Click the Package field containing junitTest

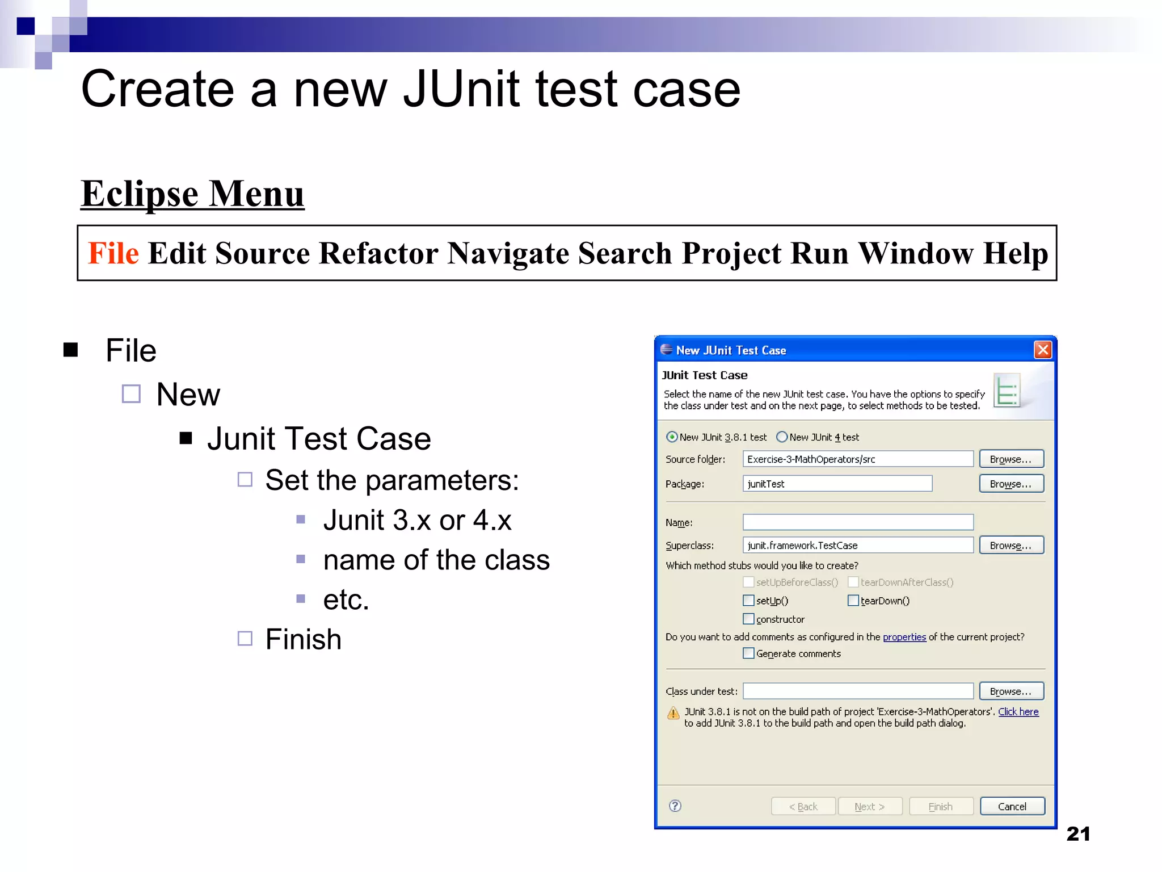click(837, 484)
